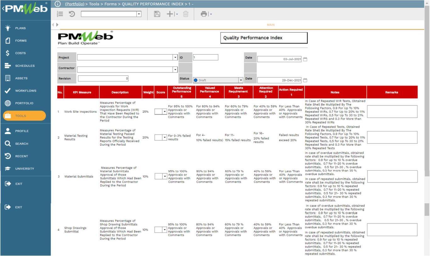
Task: Click the Weight column header
Action: pyautogui.click(x=148, y=92)
